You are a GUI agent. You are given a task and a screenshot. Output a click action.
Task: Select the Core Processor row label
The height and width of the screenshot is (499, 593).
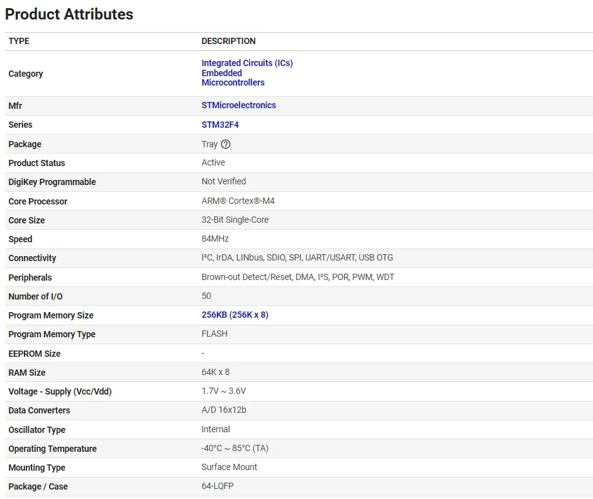pos(38,201)
